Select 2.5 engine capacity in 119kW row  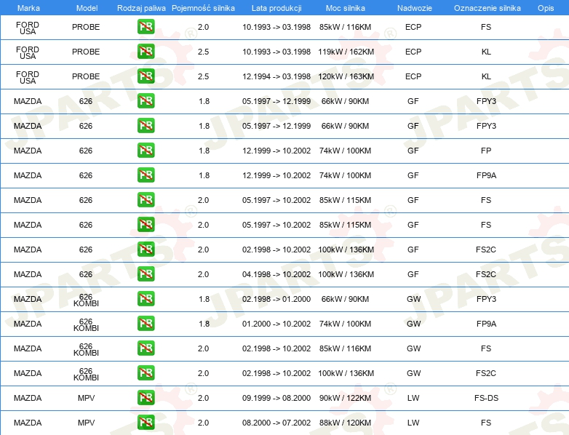(x=203, y=52)
